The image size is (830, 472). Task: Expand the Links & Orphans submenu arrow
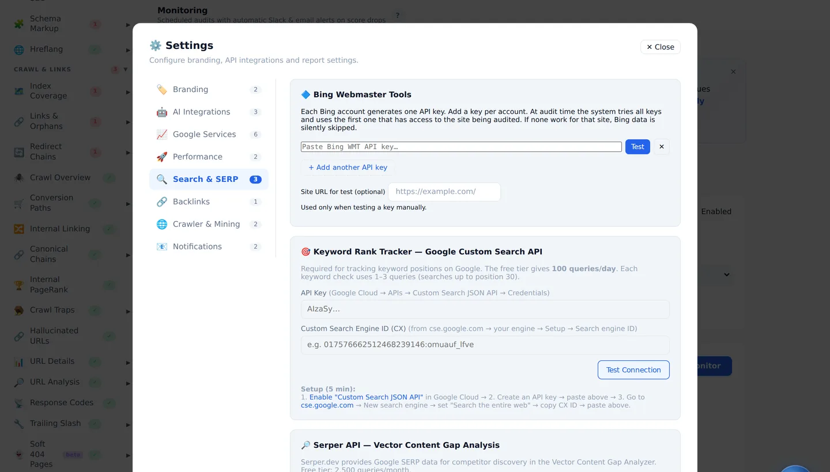128,122
